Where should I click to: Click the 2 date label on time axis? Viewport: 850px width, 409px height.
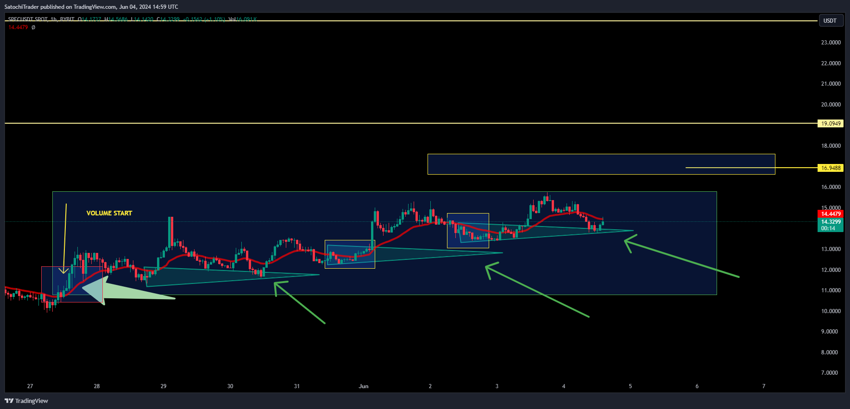pyautogui.click(x=430, y=386)
